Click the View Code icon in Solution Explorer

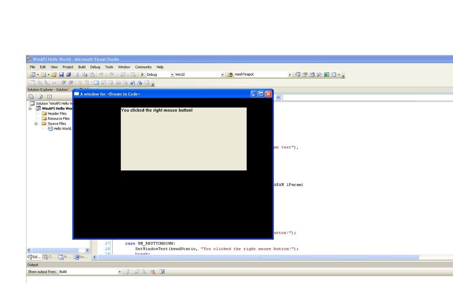pyautogui.click(x=50, y=96)
